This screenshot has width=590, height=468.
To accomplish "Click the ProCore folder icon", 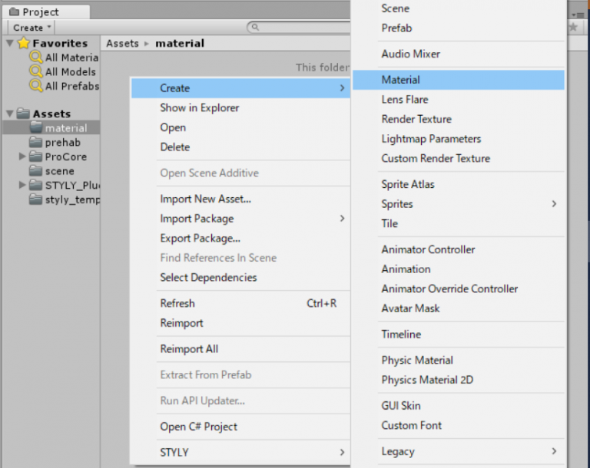I will coord(36,157).
